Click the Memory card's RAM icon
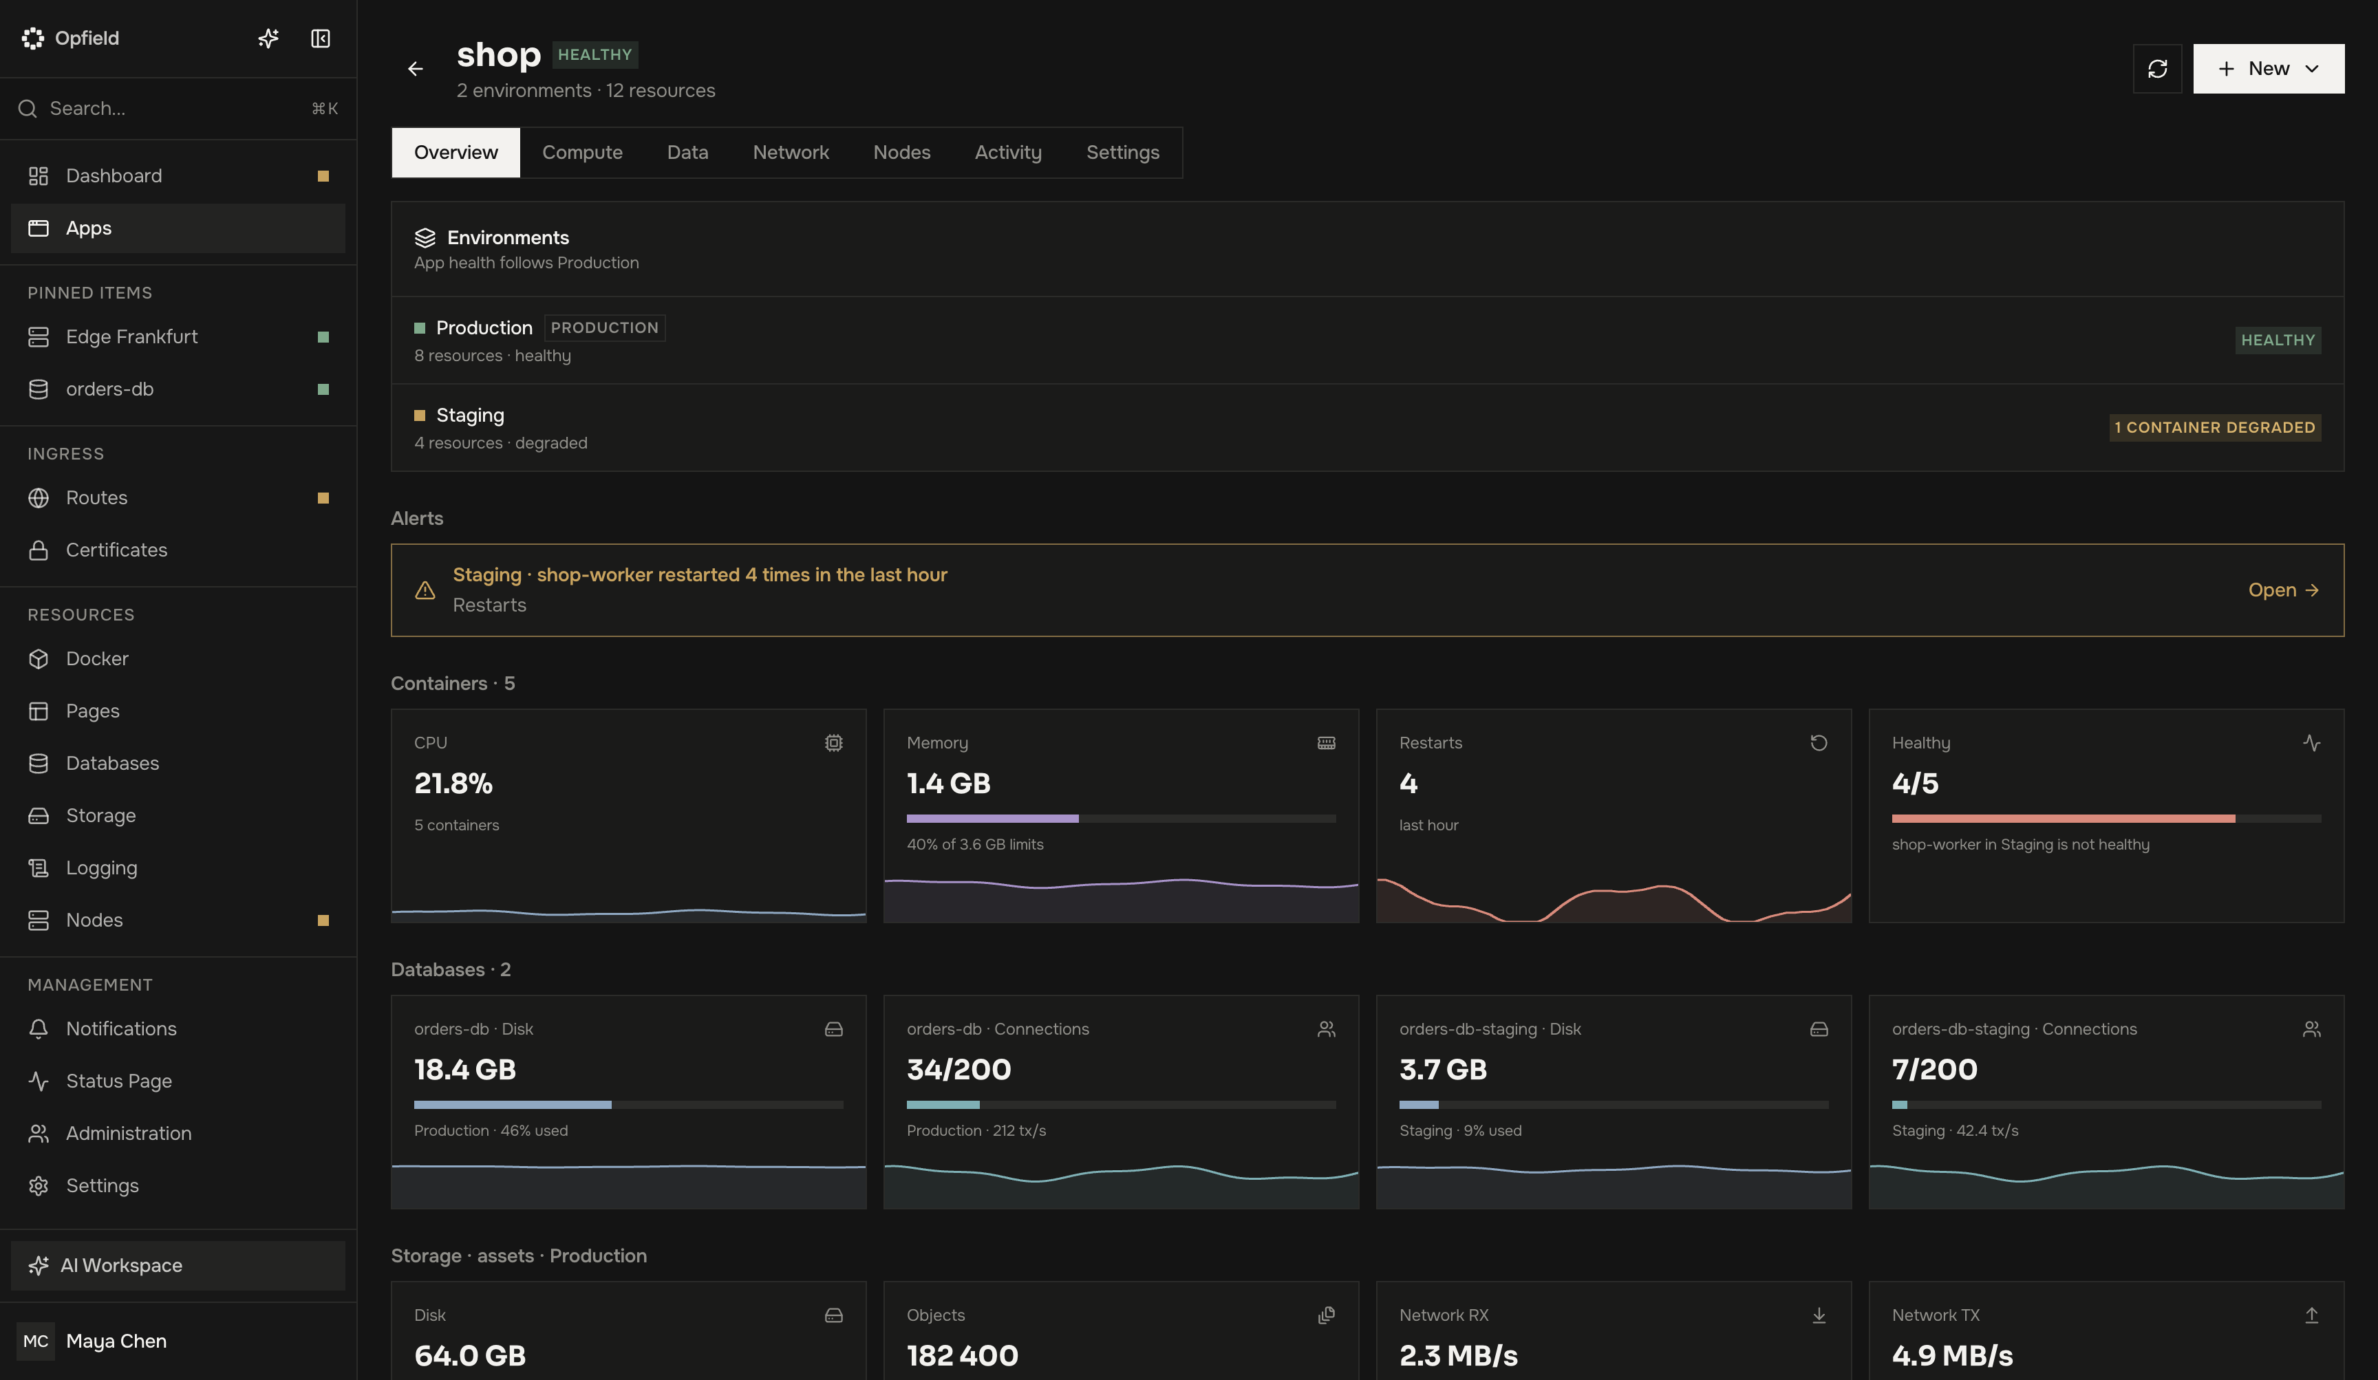 pyautogui.click(x=1327, y=743)
